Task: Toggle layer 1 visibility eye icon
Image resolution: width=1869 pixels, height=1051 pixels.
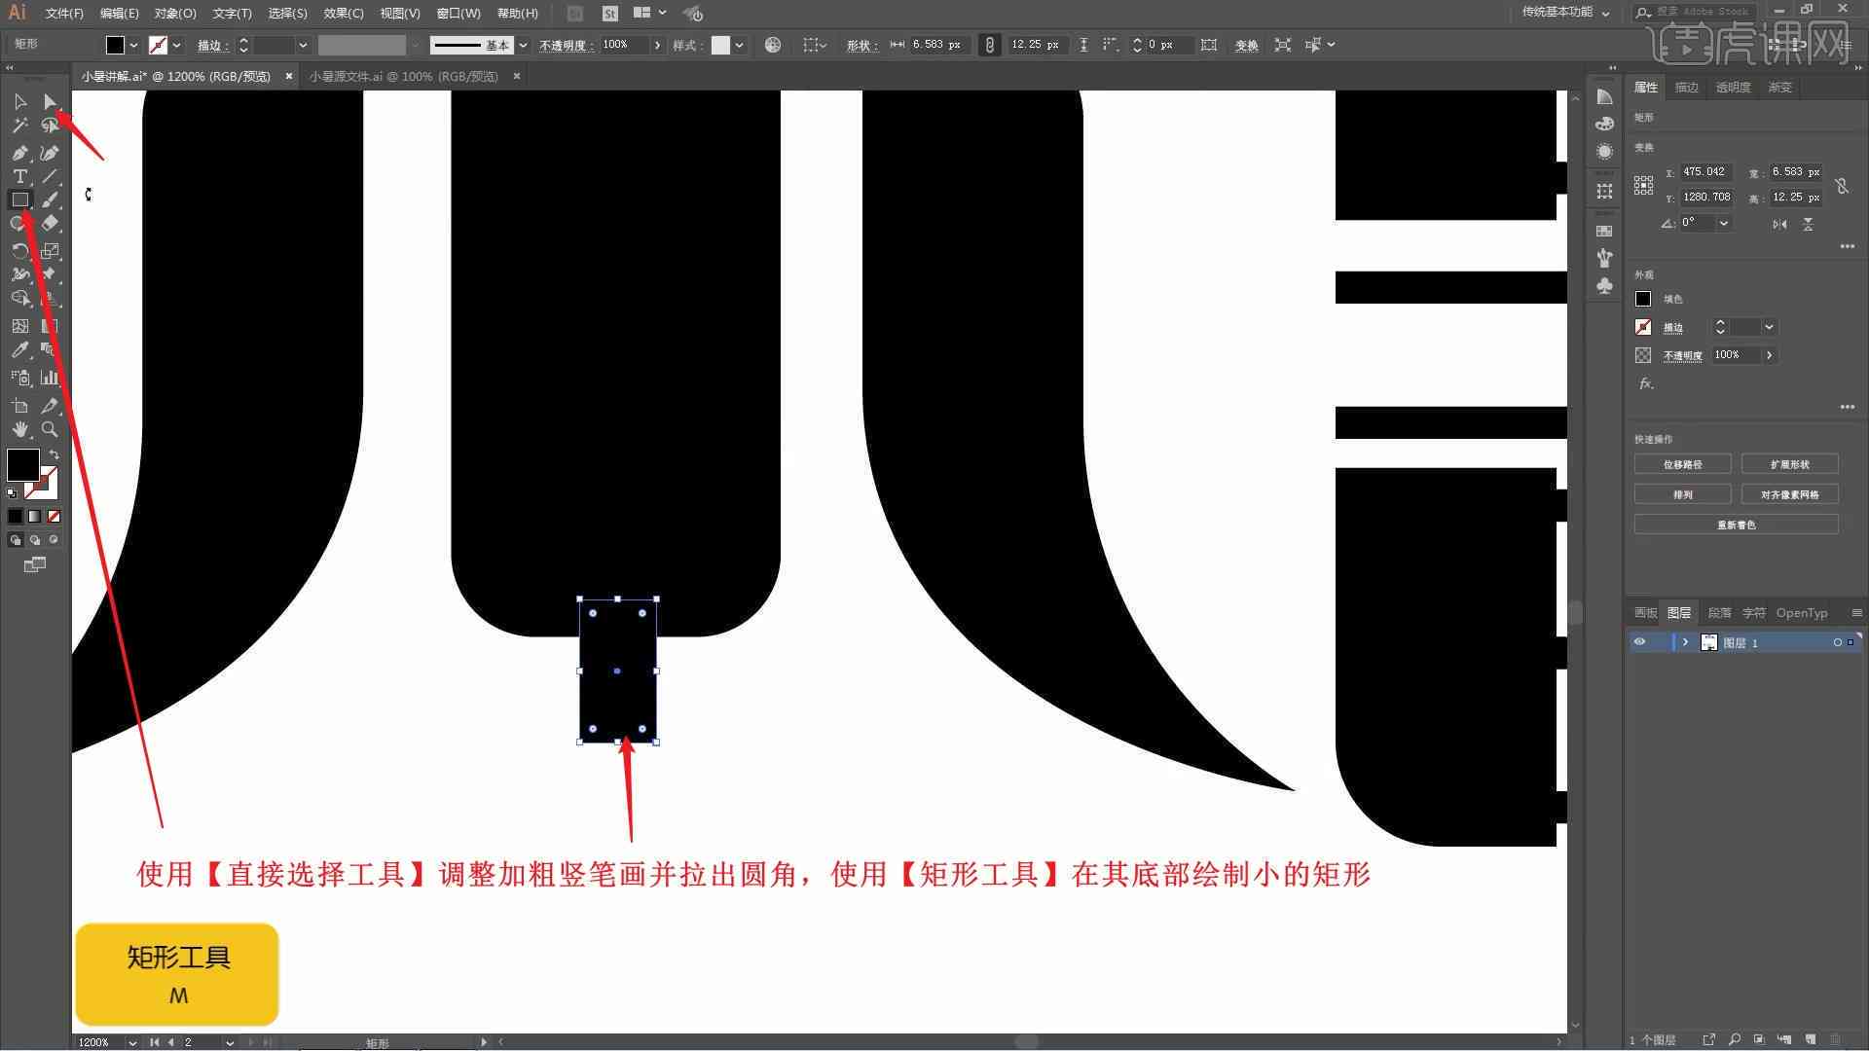Action: pos(1640,641)
